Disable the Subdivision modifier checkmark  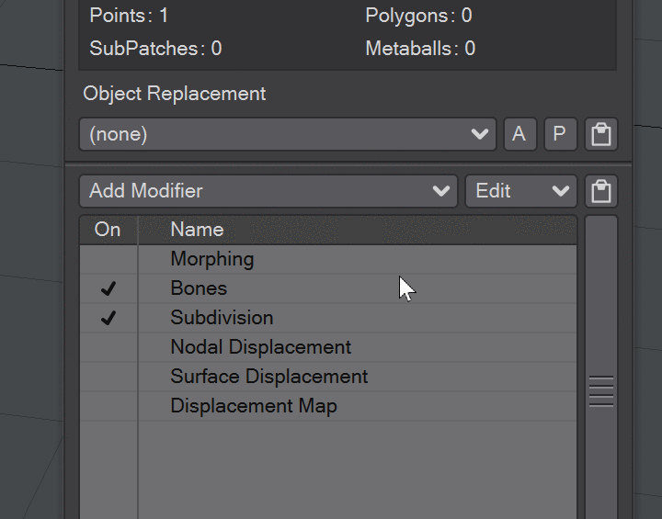click(108, 318)
